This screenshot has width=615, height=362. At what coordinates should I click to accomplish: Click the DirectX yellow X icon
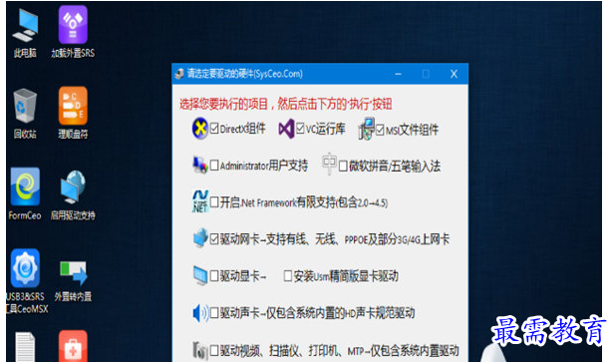[x=199, y=129]
